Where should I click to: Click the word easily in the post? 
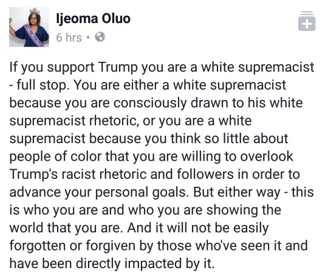tap(251, 228)
